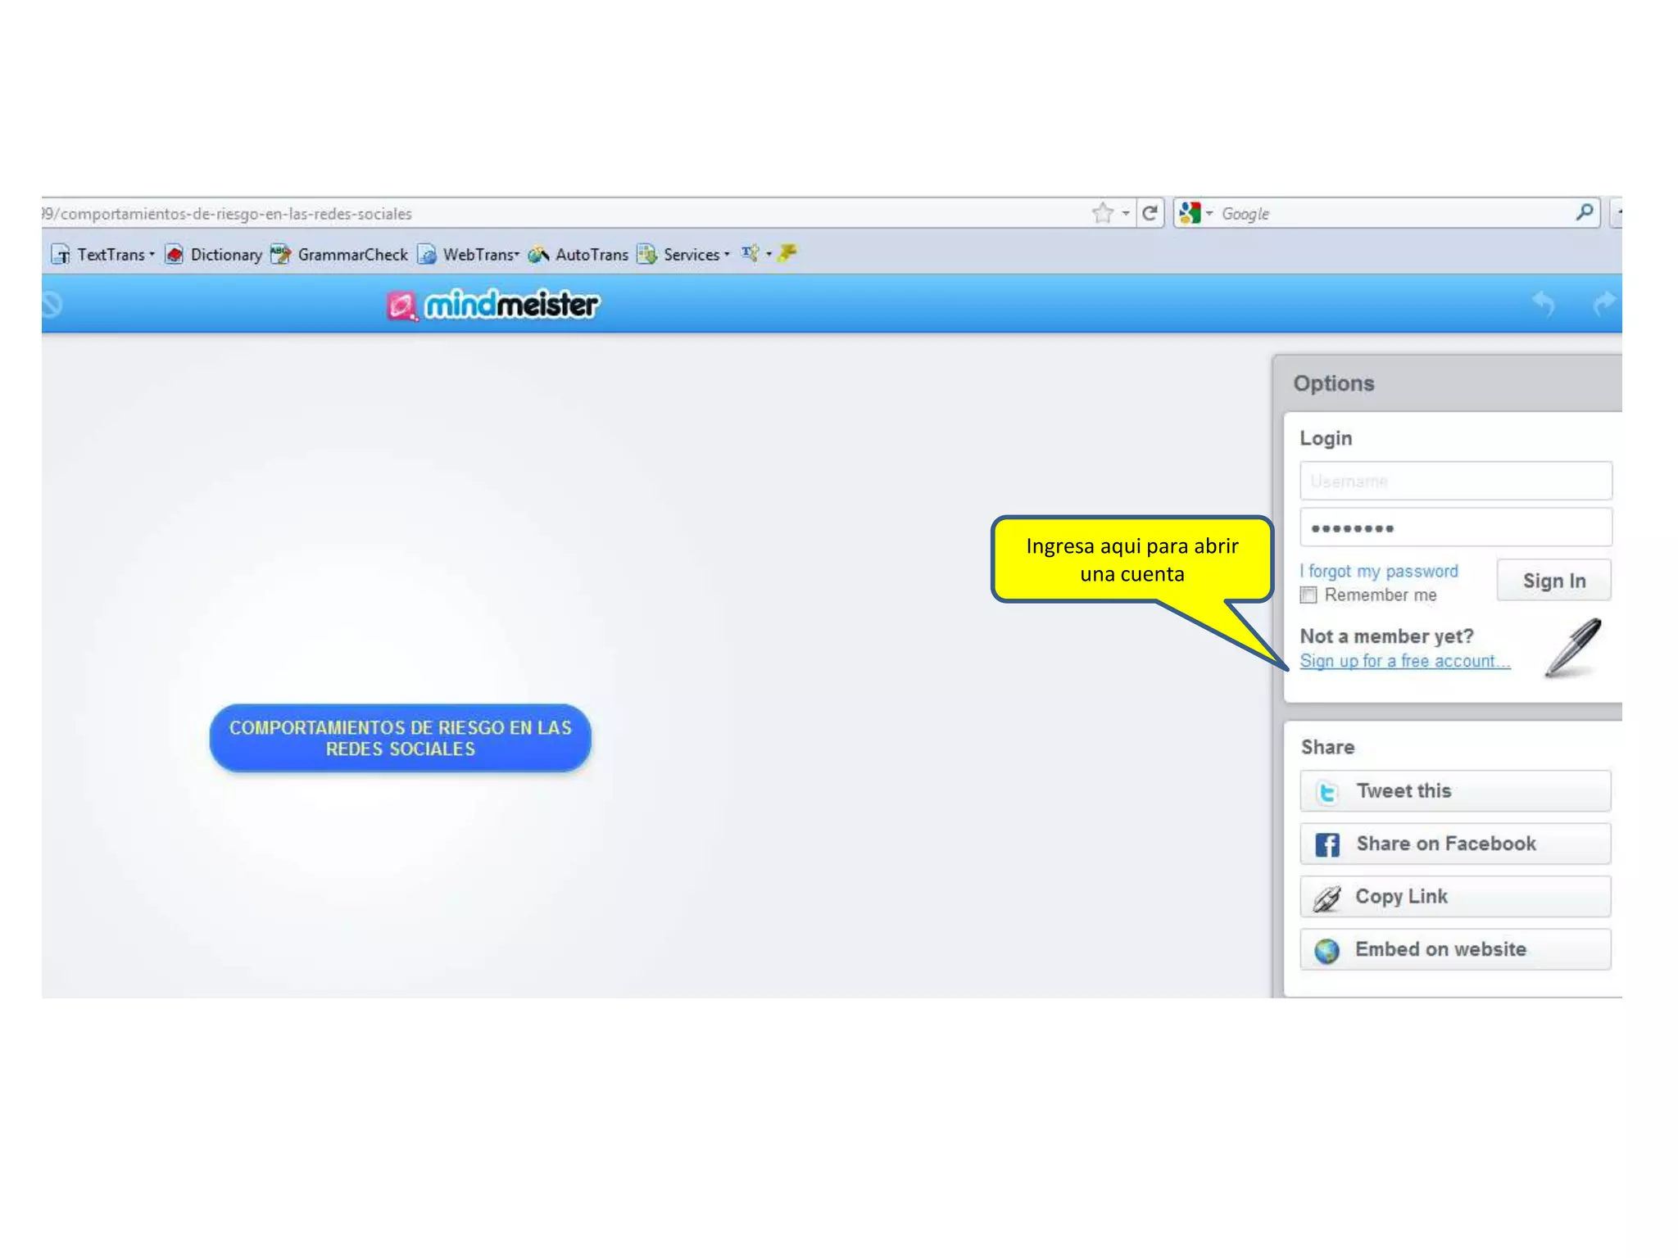Click the Username input field
This screenshot has height=1258, width=1678.
click(1454, 481)
